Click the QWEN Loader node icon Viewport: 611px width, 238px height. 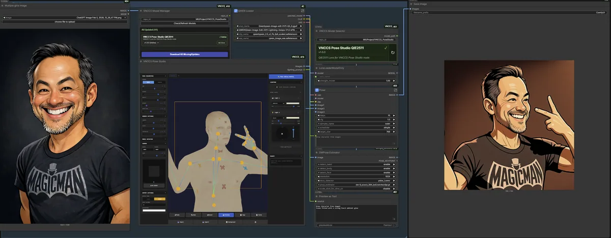pyautogui.click(x=236, y=10)
